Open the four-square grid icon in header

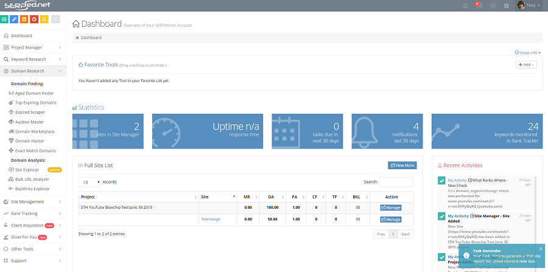click(506, 5)
